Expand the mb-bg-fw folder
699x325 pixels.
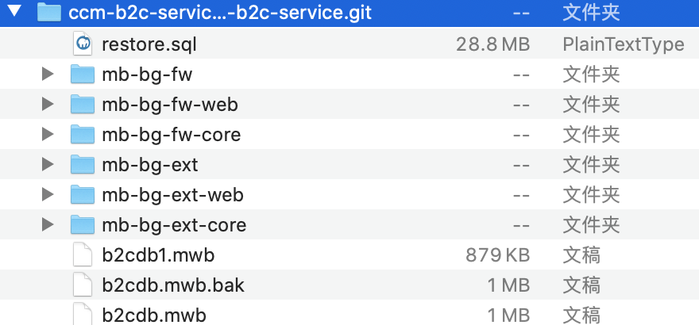coord(47,74)
